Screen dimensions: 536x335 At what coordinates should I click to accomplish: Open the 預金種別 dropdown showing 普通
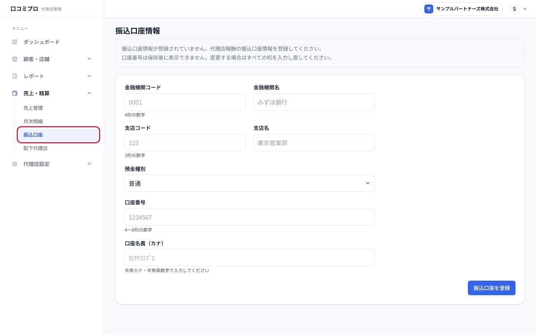tap(249, 183)
